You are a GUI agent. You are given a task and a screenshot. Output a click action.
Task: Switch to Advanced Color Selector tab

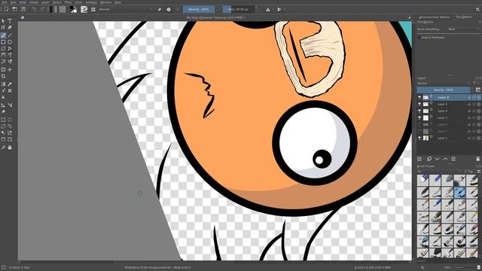click(x=434, y=17)
